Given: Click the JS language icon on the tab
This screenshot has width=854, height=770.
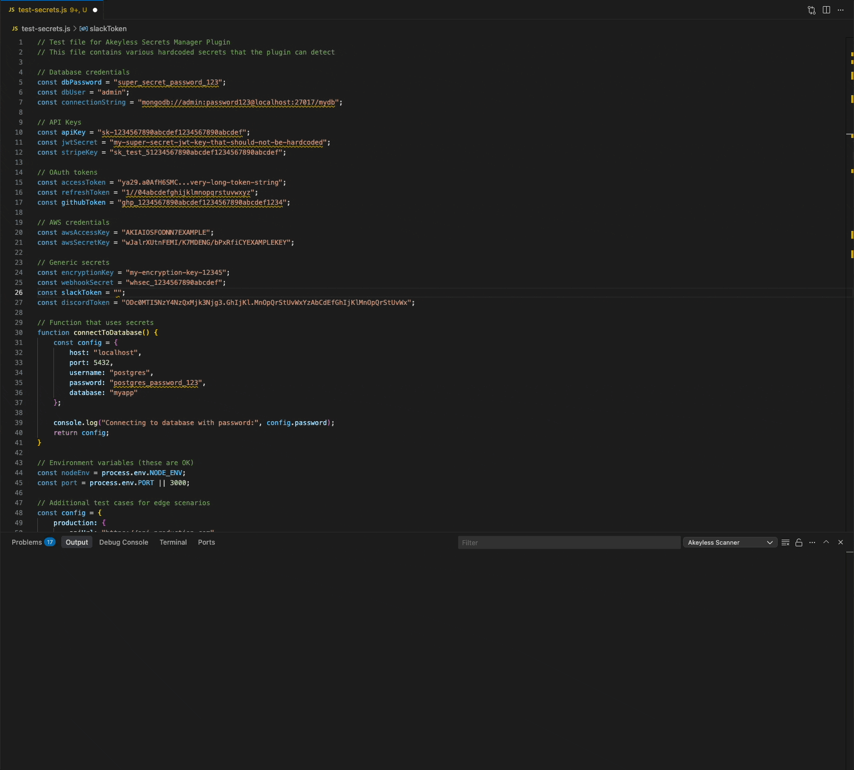Looking at the screenshot, I should tap(13, 9).
